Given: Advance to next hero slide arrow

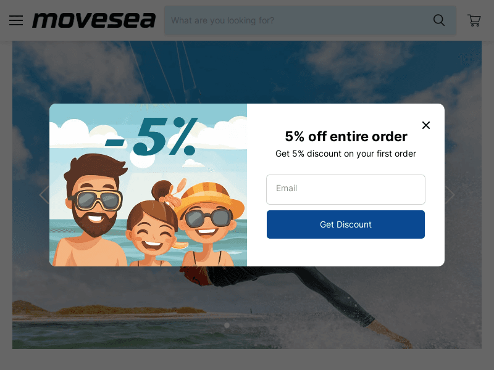Looking at the screenshot, I should [x=450, y=195].
